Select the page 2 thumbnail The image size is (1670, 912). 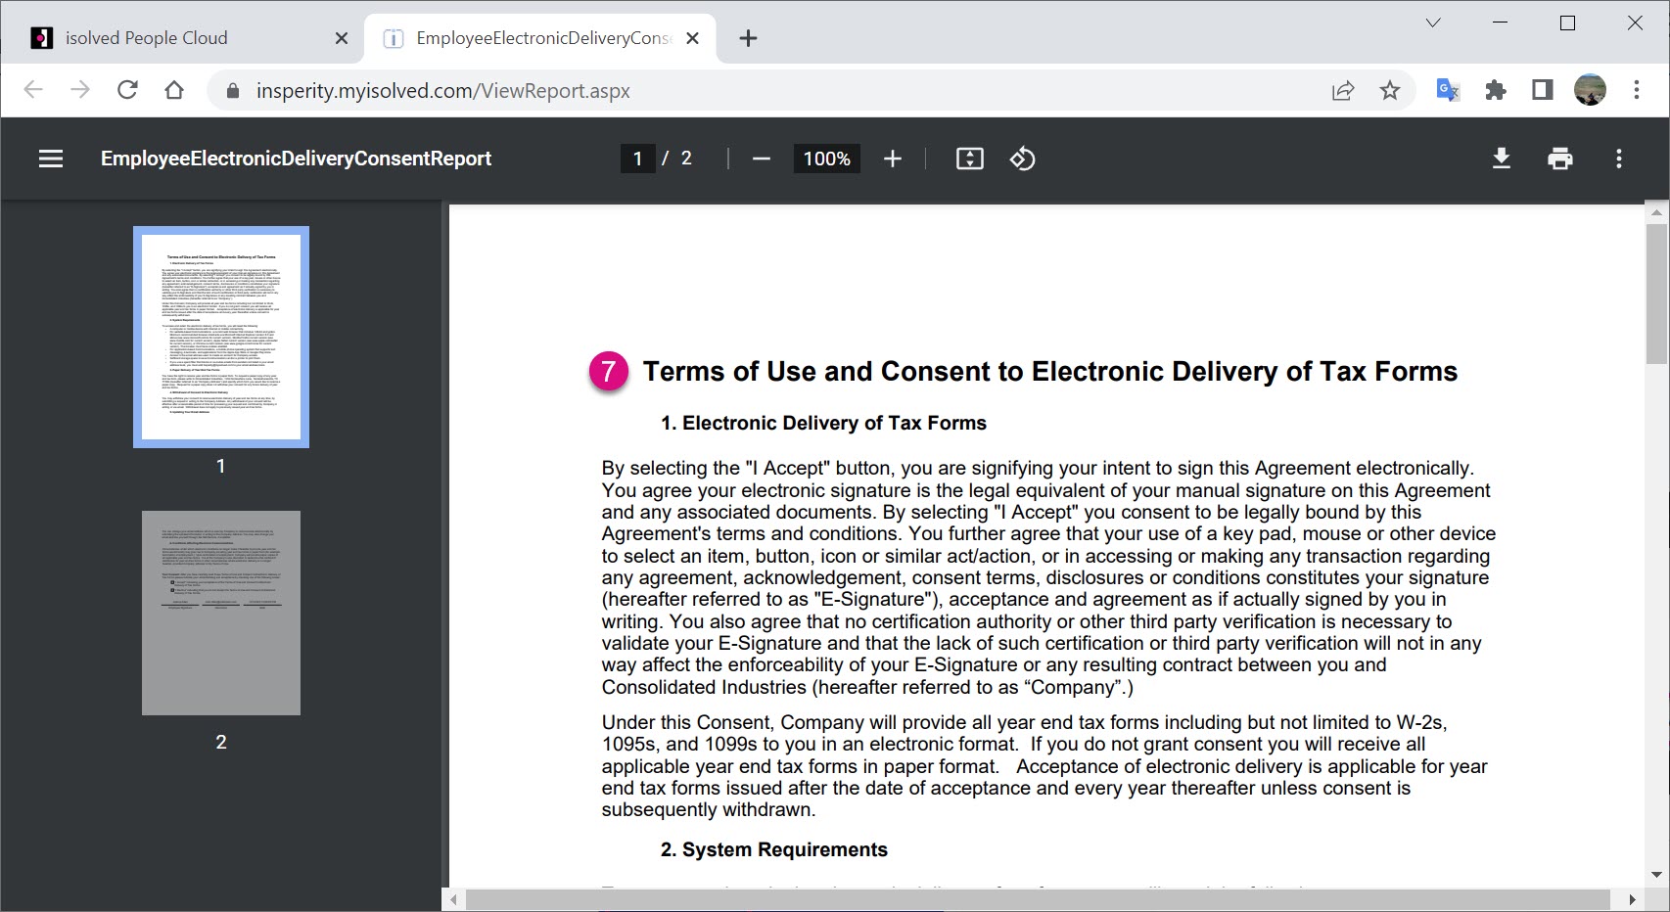pos(221,613)
